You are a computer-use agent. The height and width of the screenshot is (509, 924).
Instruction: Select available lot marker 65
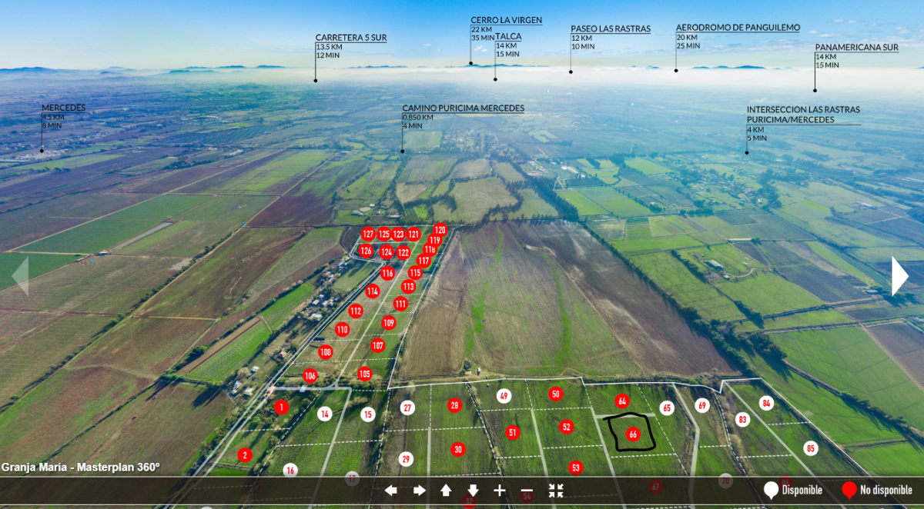pyautogui.click(x=667, y=408)
